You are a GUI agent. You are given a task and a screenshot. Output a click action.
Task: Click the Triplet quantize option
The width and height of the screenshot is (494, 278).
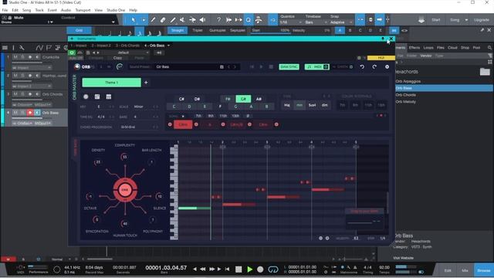coord(198,31)
